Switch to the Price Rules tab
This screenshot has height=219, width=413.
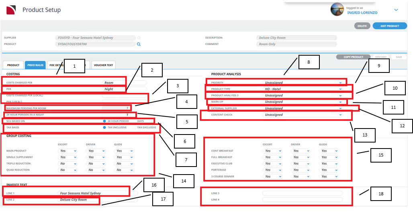tap(35, 65)
